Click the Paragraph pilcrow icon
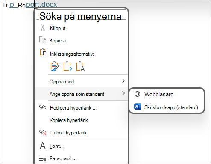The height and width of the screenshot is (164, 211). (x=43, y=158)
